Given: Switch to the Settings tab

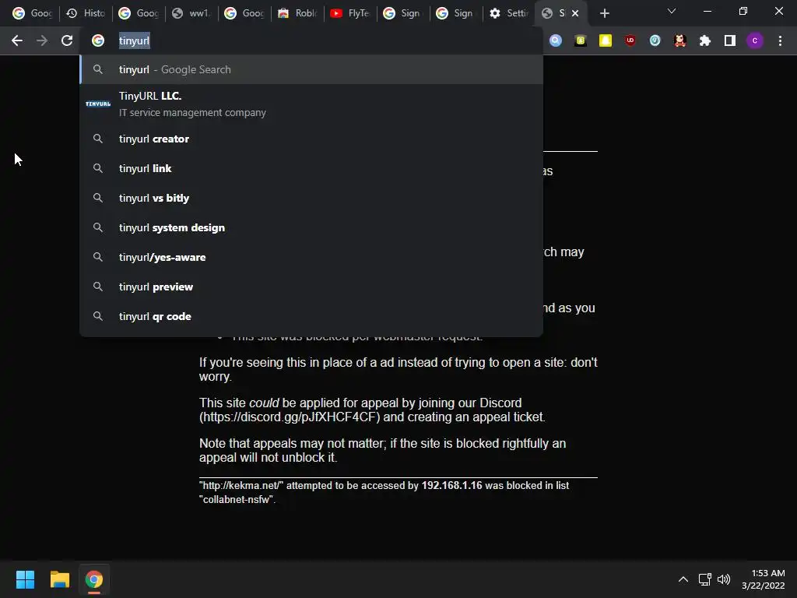Looking at the screenshot, I should click(x=509, y=13).
